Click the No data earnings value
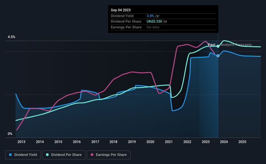Viewport: 266px width, 164px height. tap(153, 27)
